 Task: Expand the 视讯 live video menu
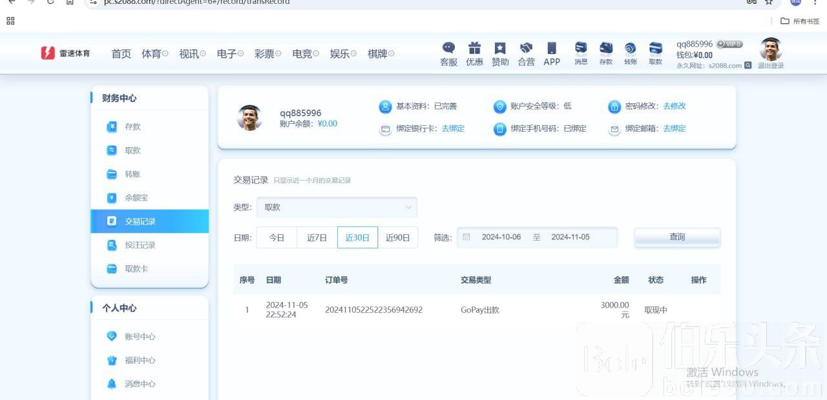[193, 54]
